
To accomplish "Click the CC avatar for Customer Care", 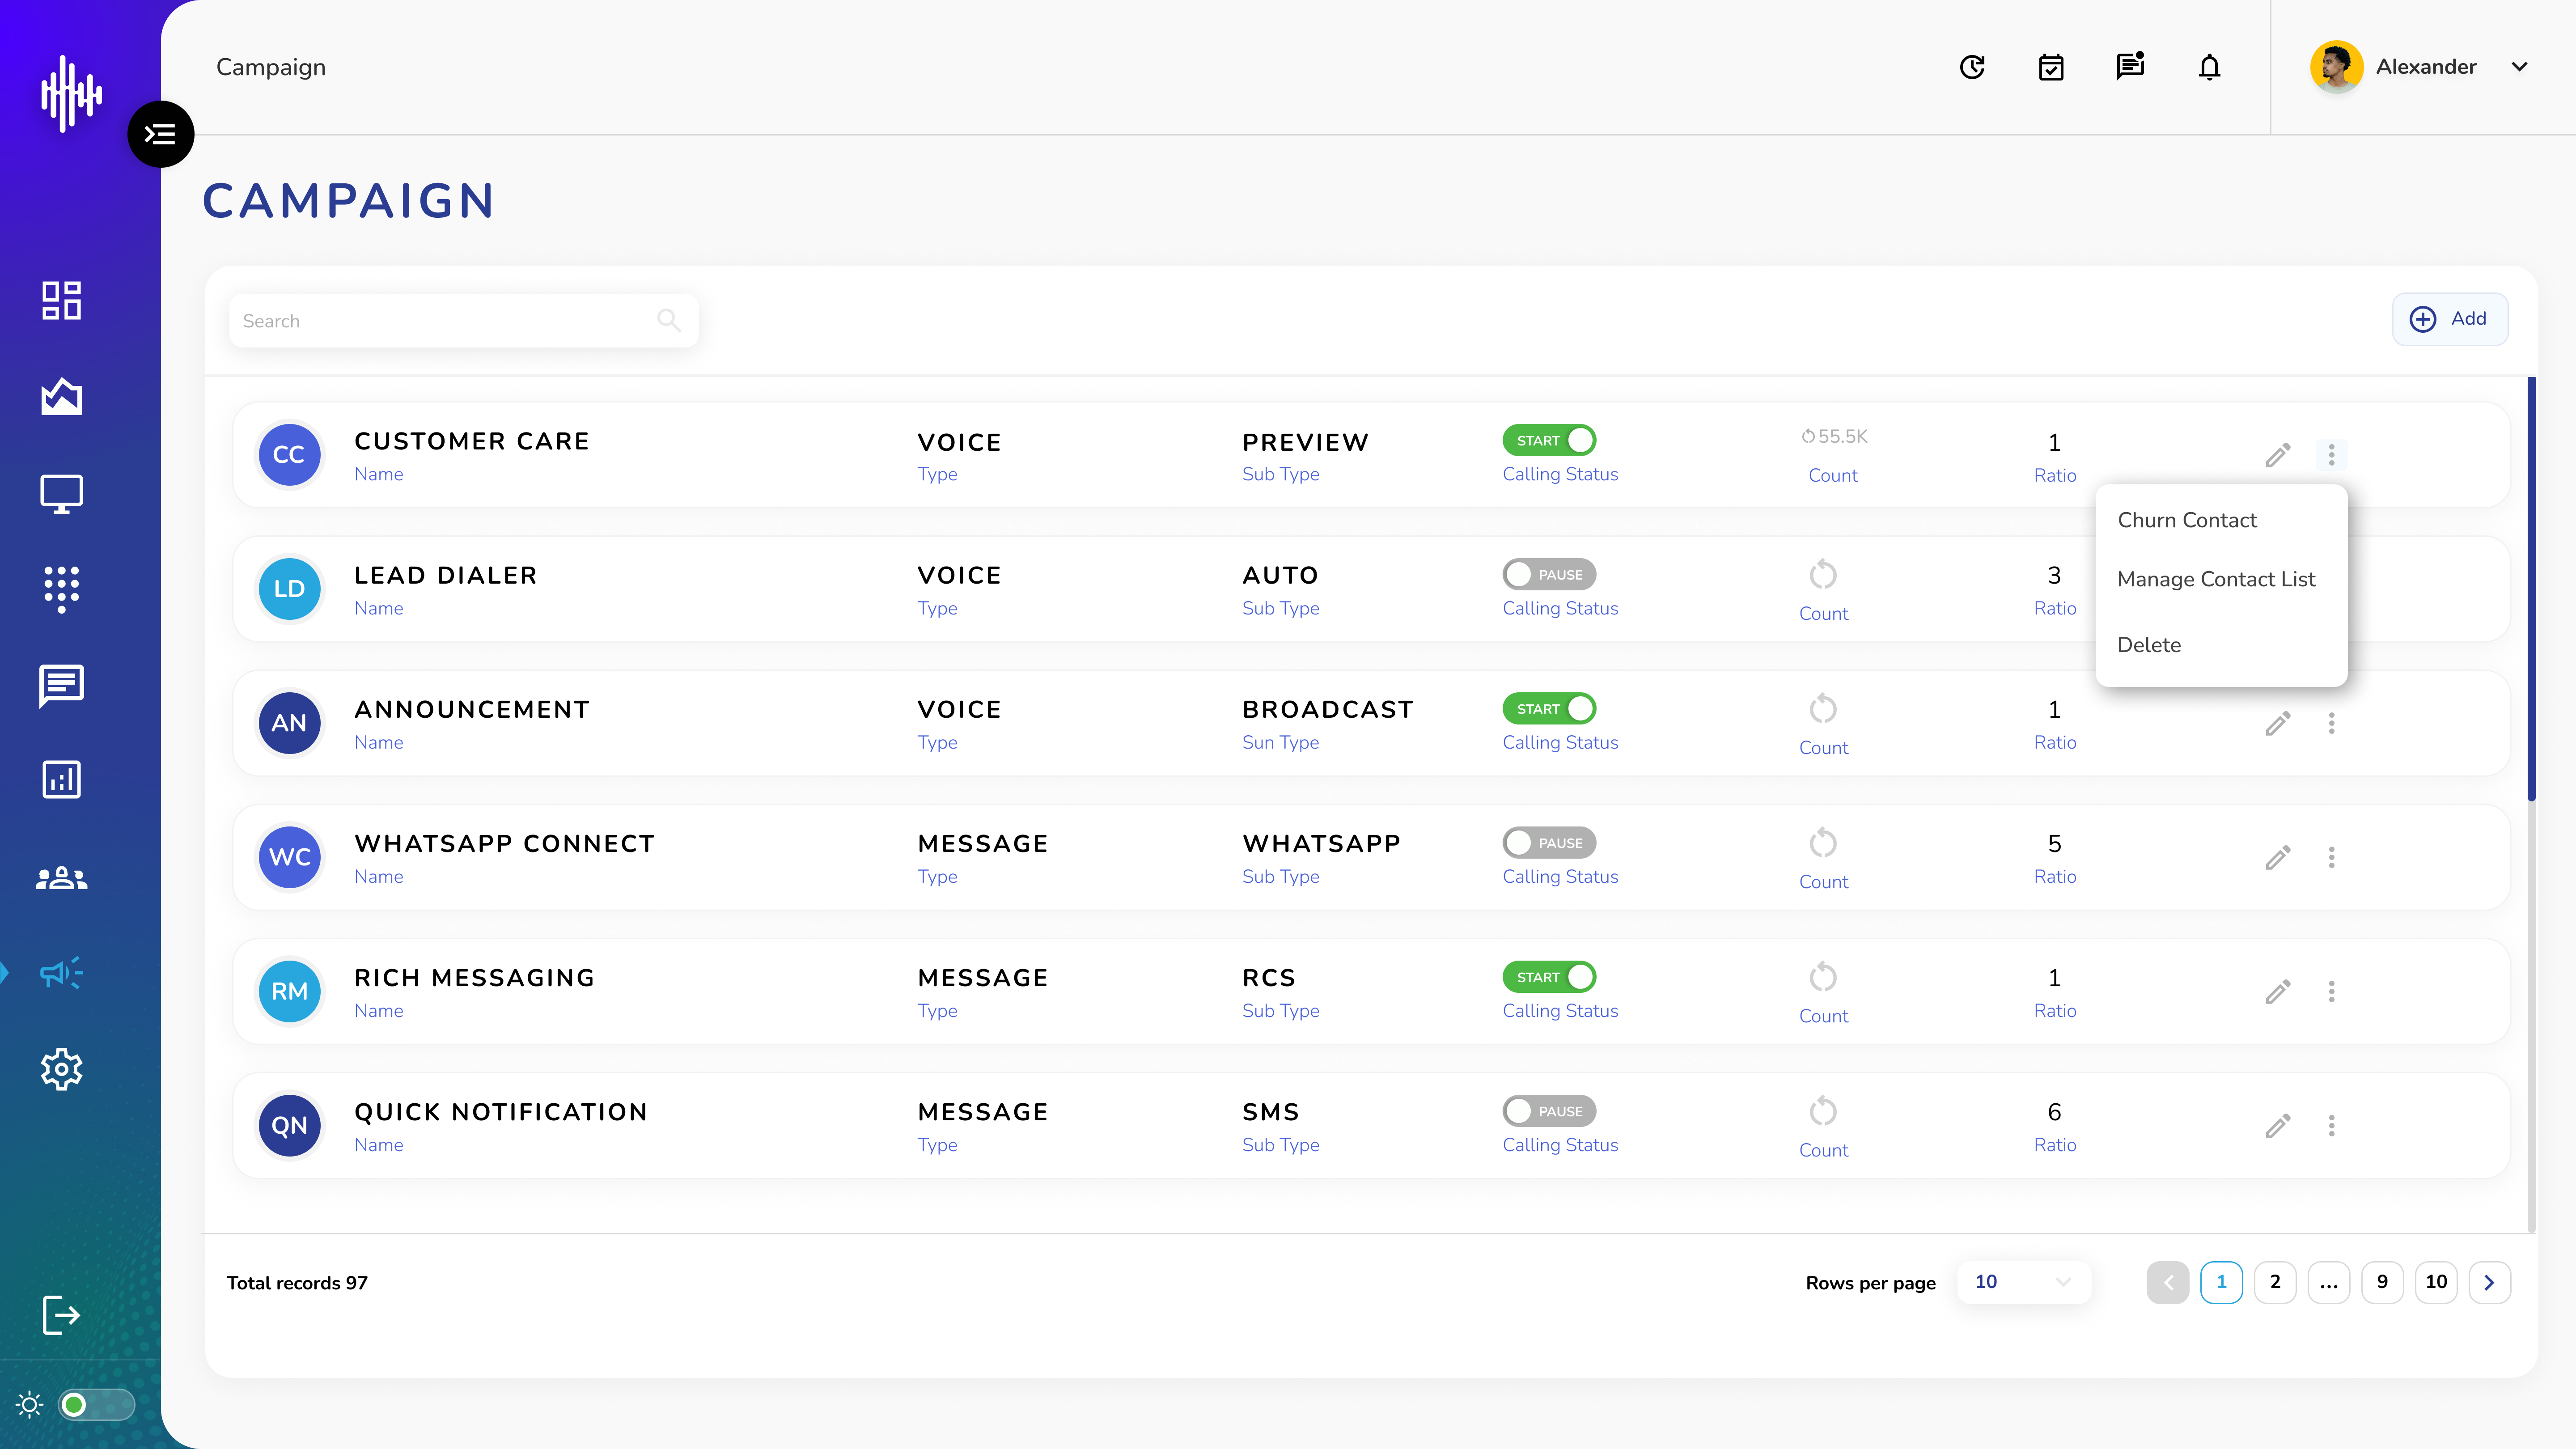I will [x=289, y=455].
